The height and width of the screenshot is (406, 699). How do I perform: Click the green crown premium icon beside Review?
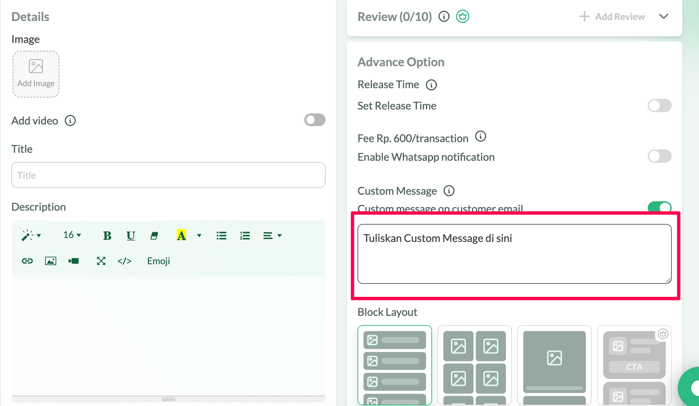point(463,17)
